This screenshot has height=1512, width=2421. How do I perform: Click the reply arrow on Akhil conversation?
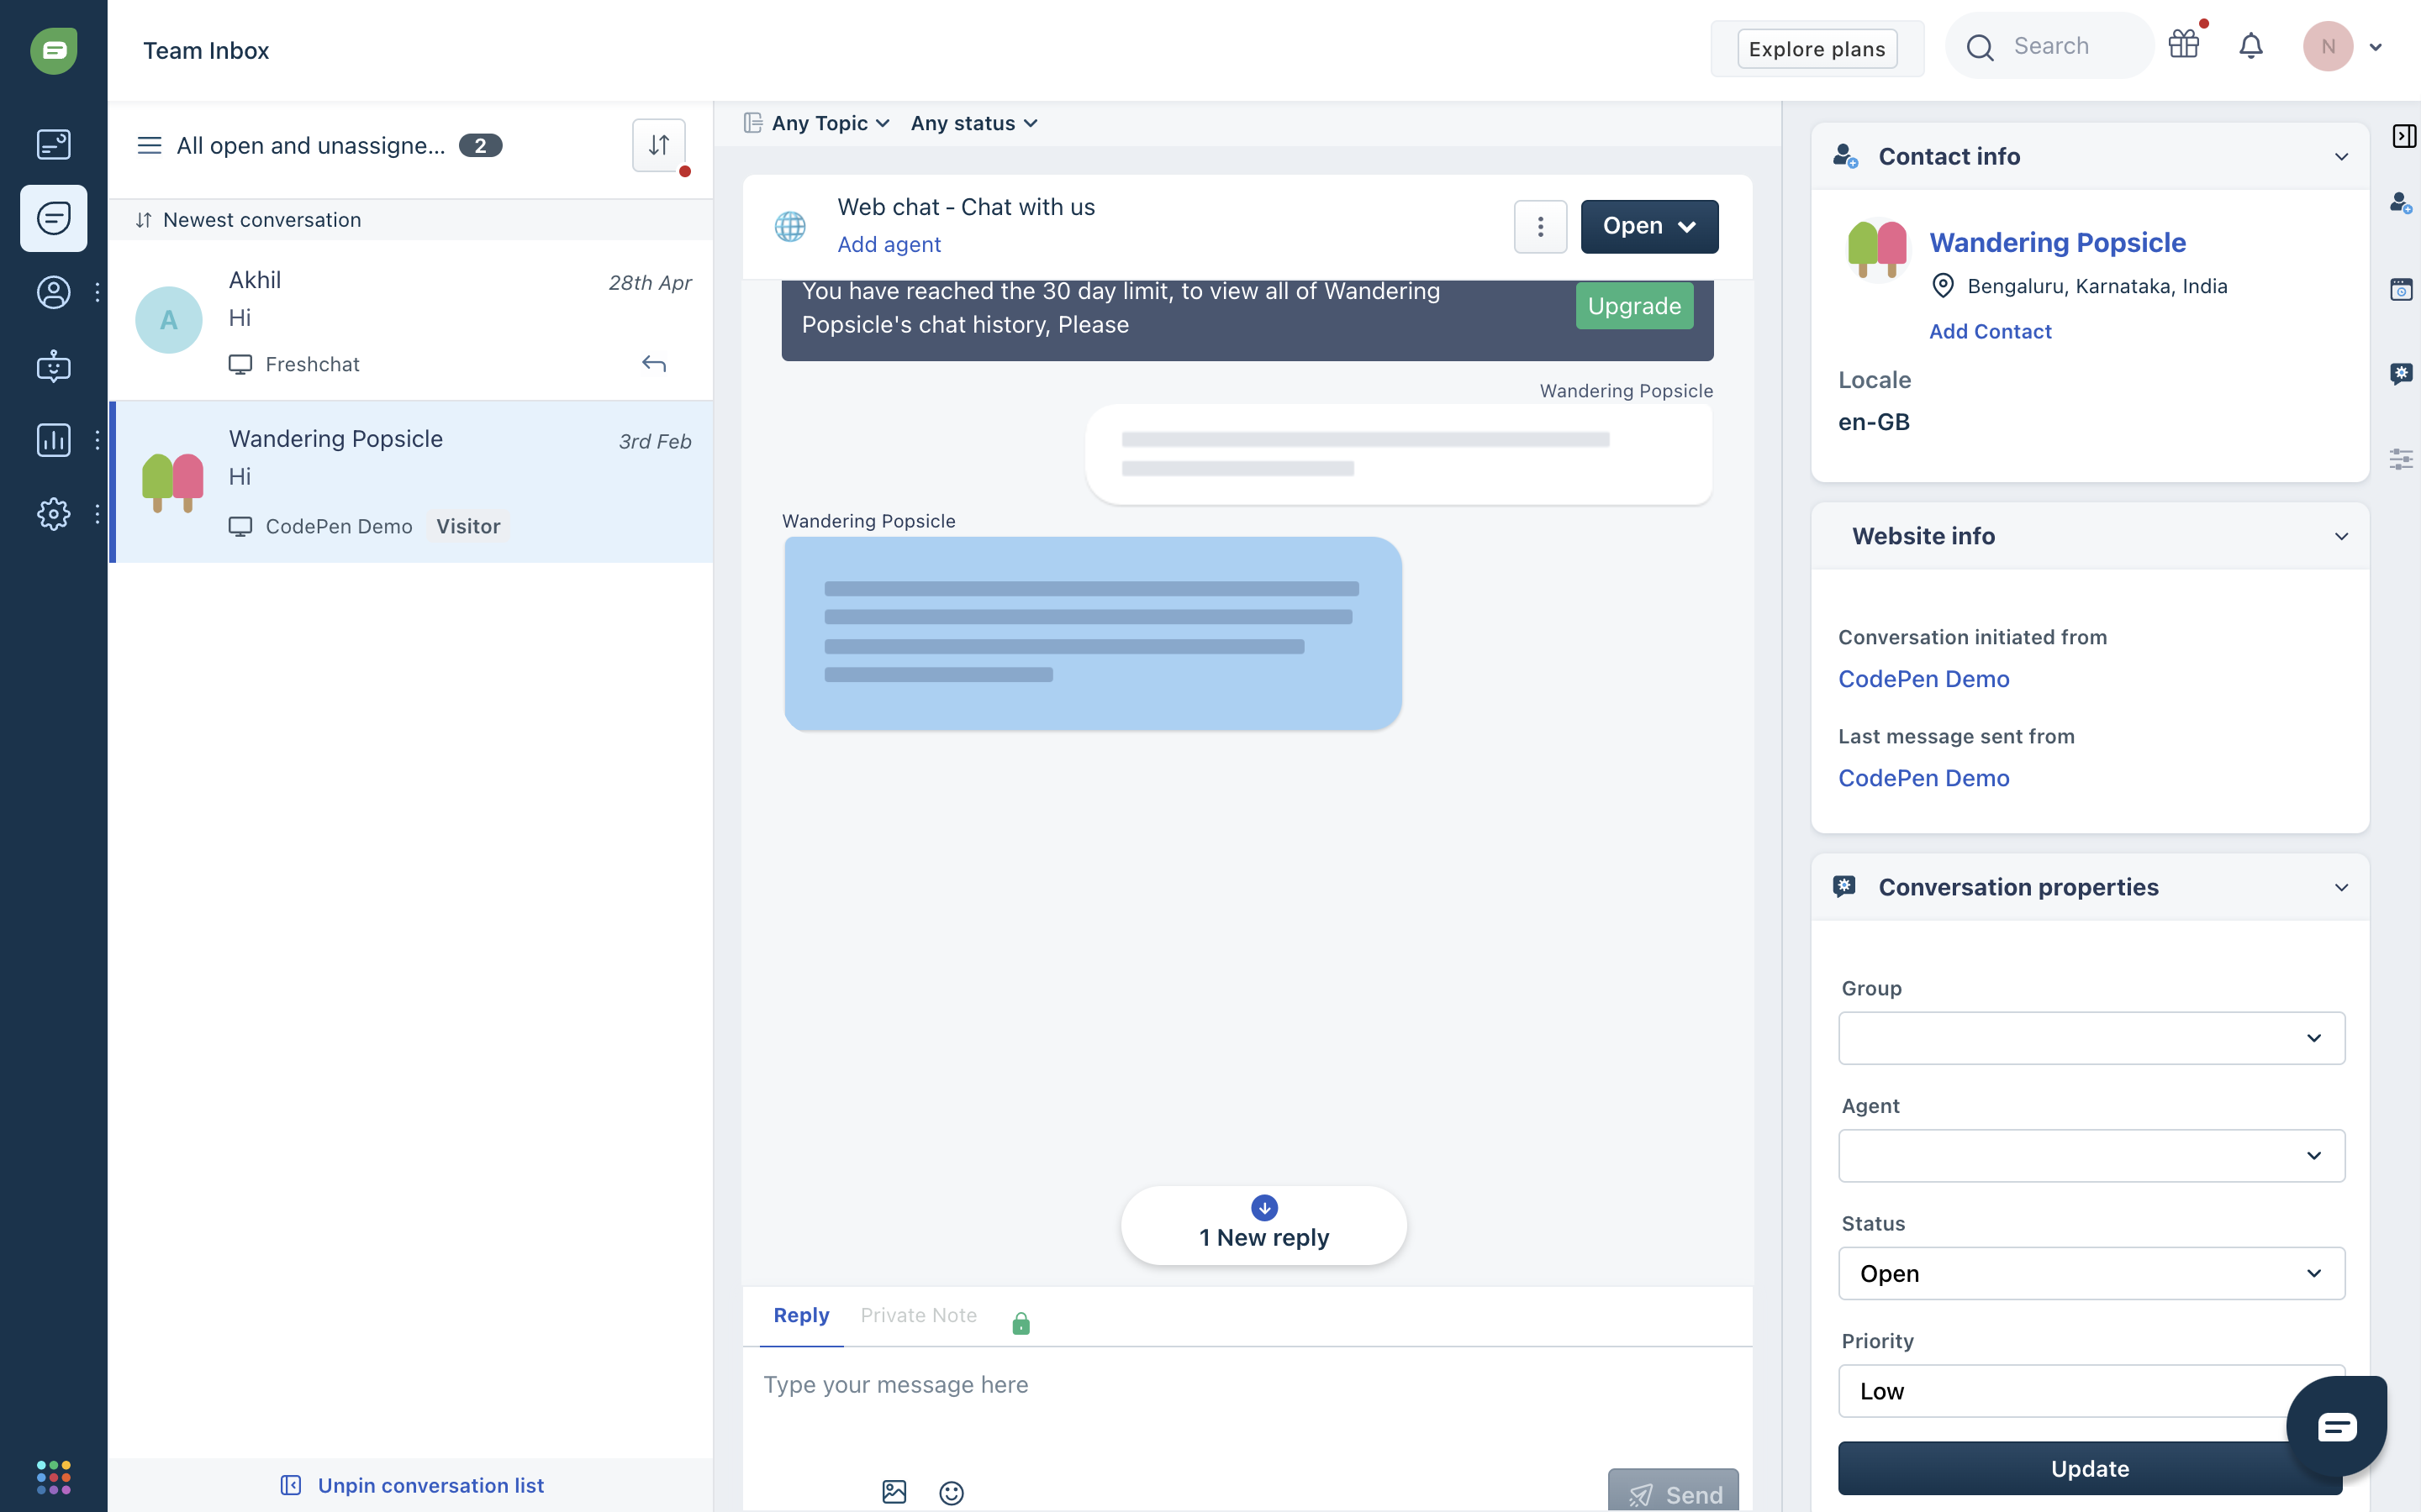coord(654,364)
